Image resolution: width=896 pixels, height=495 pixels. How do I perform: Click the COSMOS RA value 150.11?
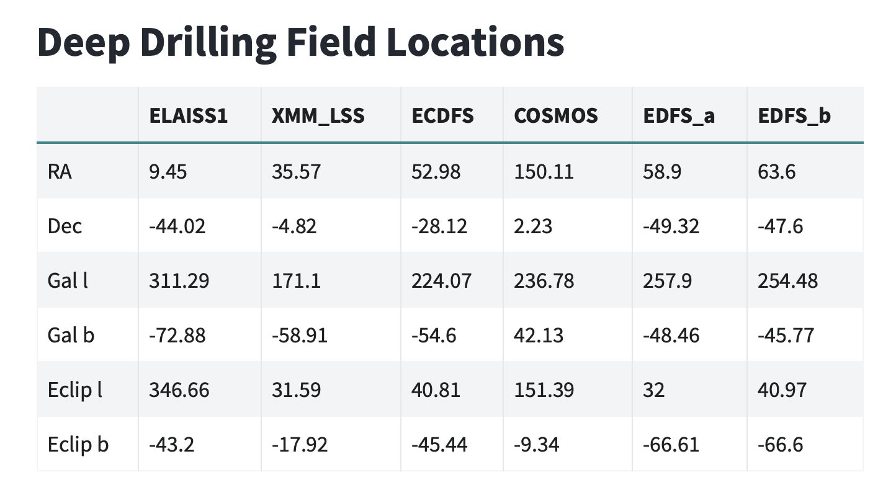(544, 171)
